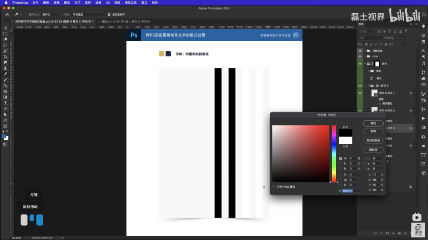Screen dimensions: 428x240
Task: Hide the 顶部信息 layer group
Action: pyautogui.click(x=360, y=51)
